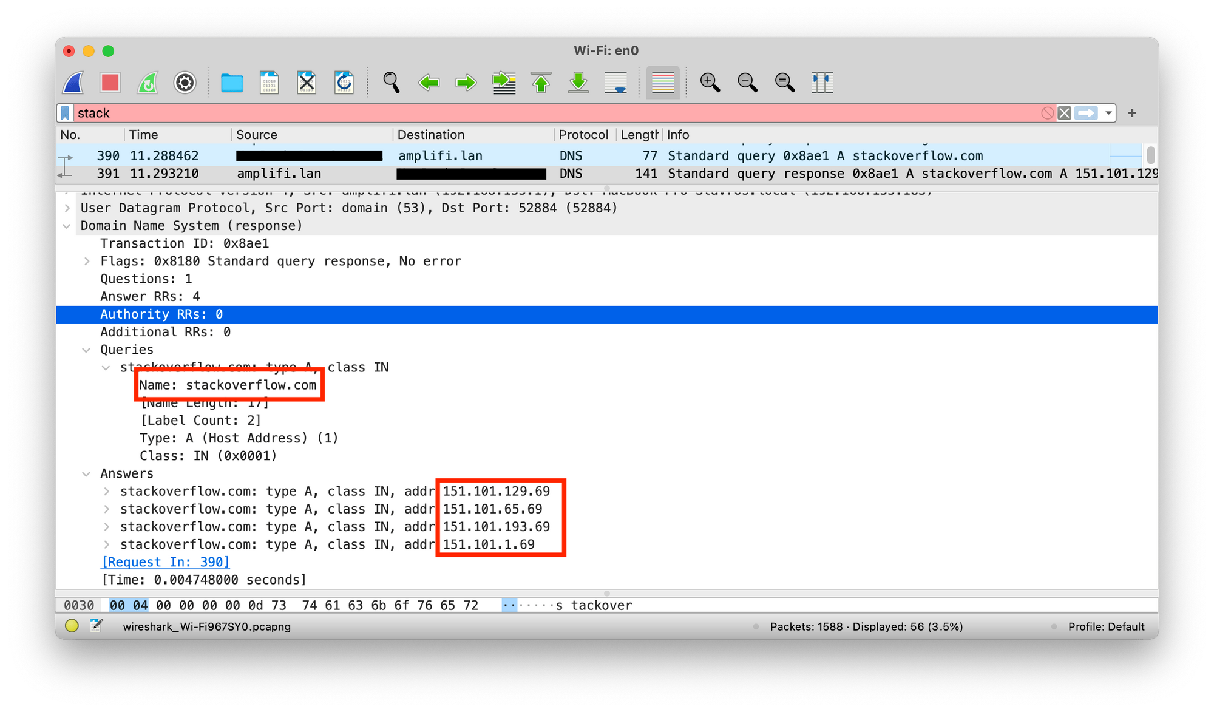Toggle auto-scroll during live capture
Viewport: 1214px width, 712px height.
616,83
